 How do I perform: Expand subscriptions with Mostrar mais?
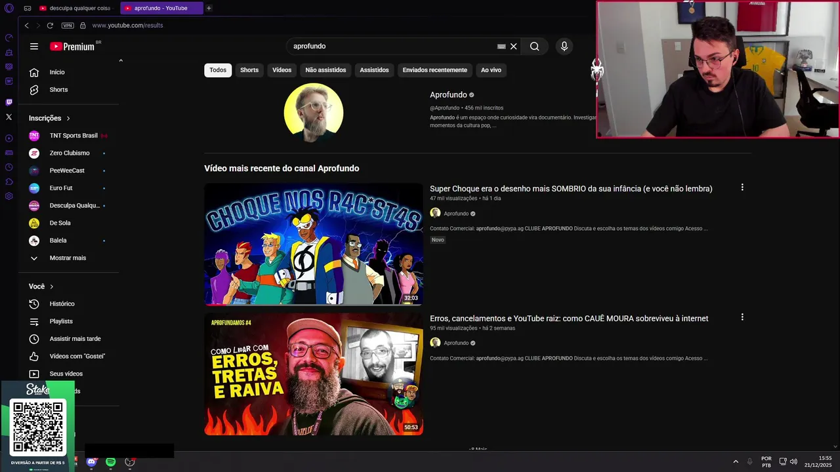click(x=68, y=258)
